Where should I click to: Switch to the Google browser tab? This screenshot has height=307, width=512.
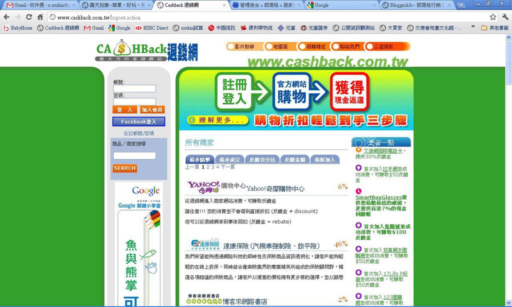(x=341, y=5)
